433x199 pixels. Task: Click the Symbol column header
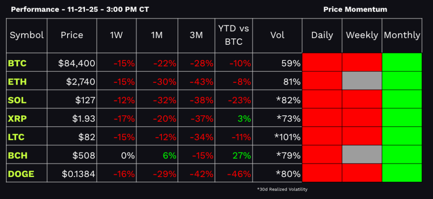27,35
